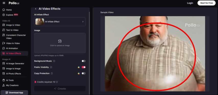Click the Text to Video icon

4,30
